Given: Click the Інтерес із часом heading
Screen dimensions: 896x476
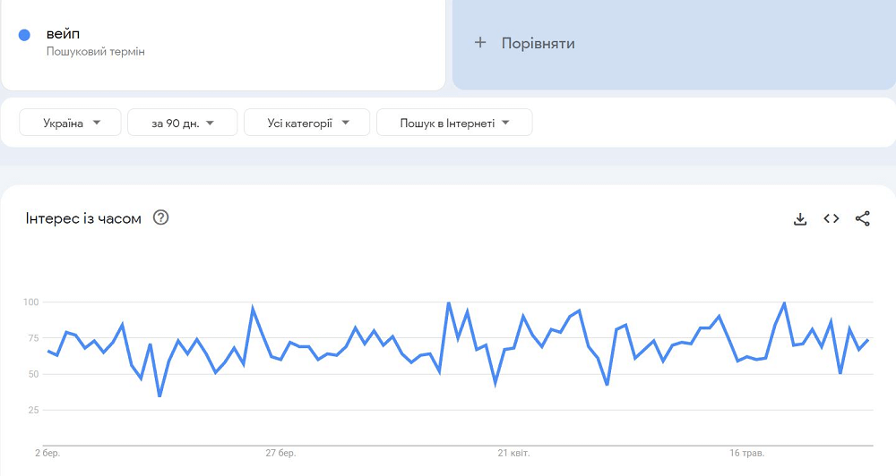Looking at the screenshot, I should (x=83, y=218).
